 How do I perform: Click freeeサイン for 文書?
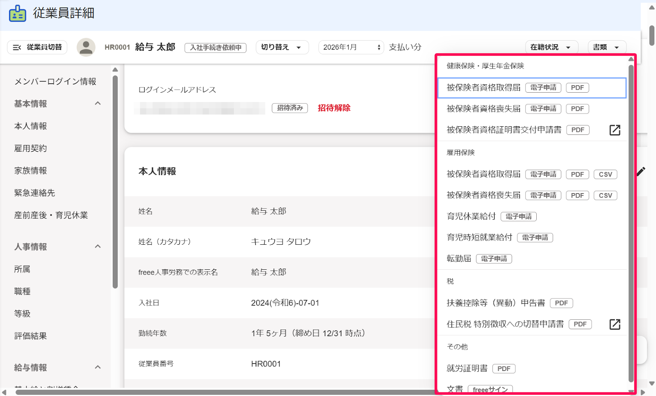[490, 389]
